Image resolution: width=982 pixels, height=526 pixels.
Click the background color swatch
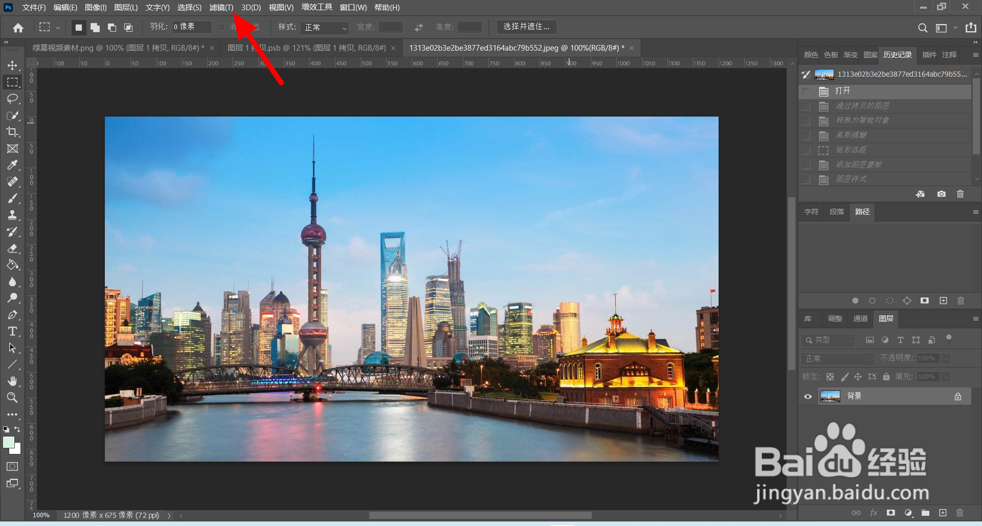[17, 450]
